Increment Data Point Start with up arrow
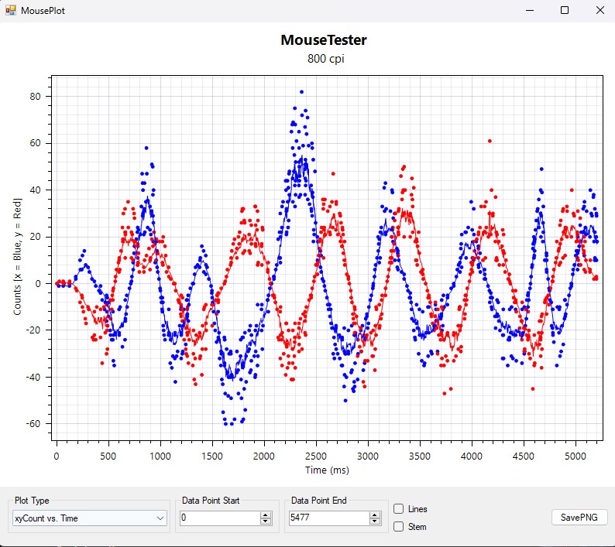 tap(266, 515)
